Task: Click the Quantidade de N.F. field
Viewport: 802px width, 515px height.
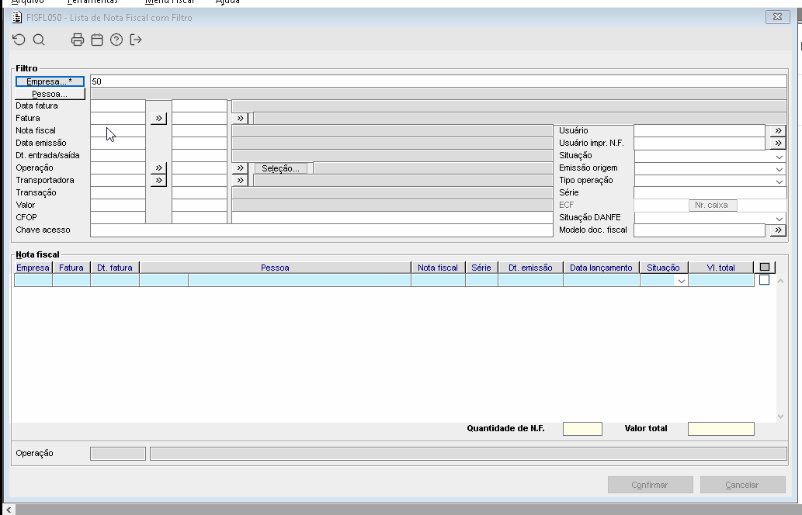Action: [582, 429]
